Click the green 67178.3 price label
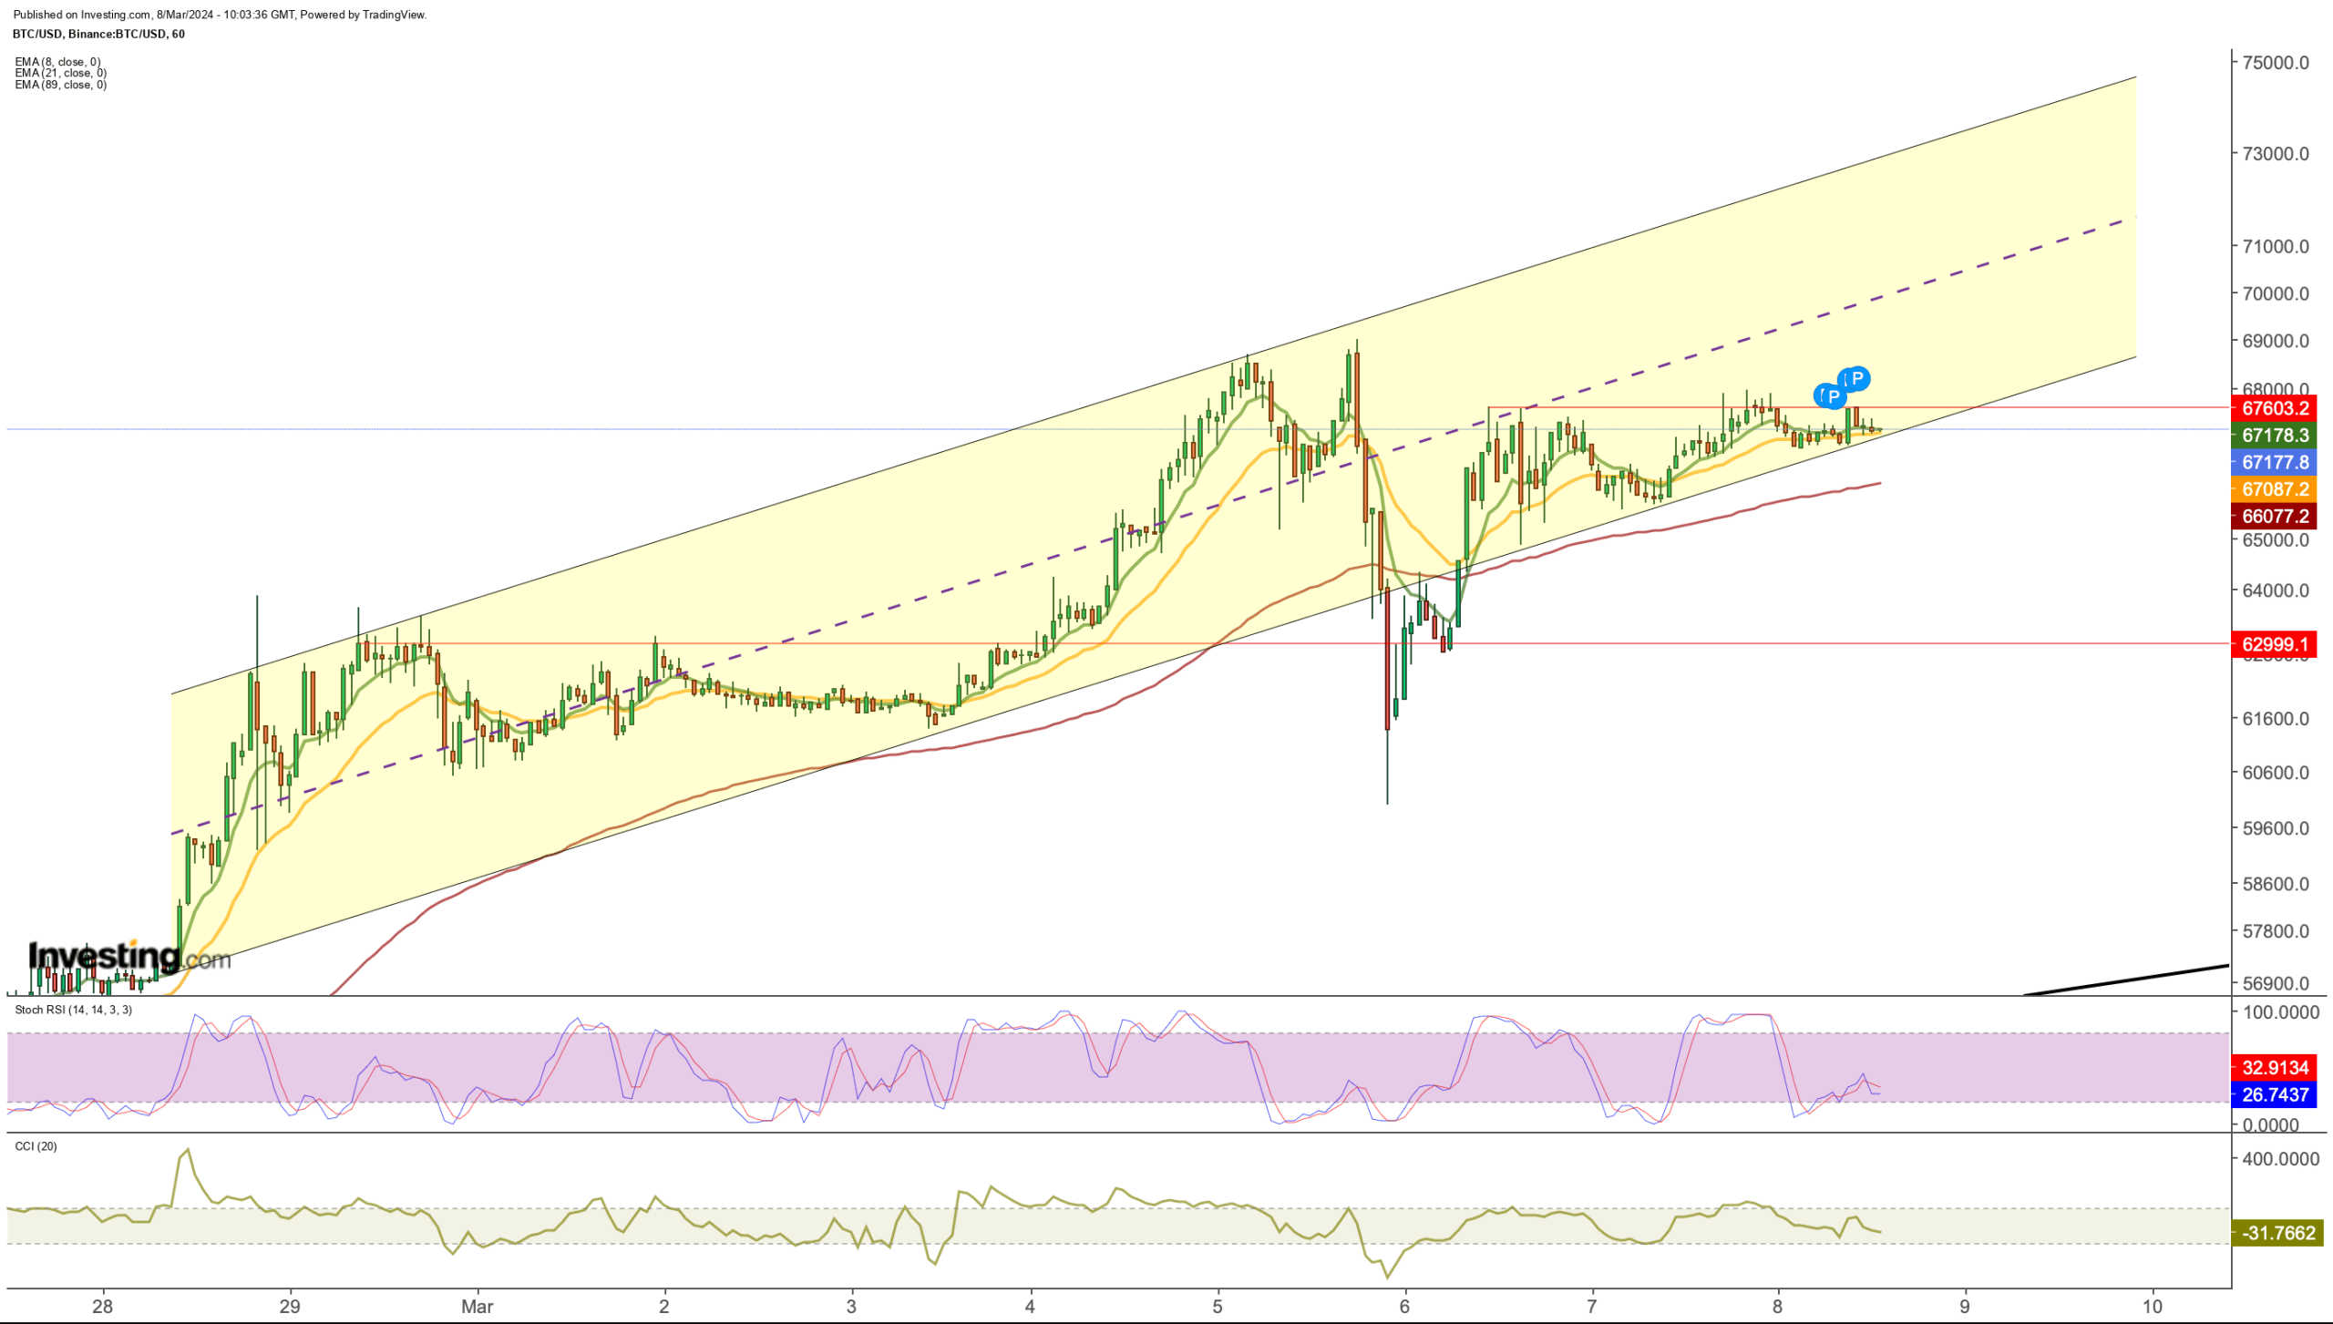 (2275, 436)
